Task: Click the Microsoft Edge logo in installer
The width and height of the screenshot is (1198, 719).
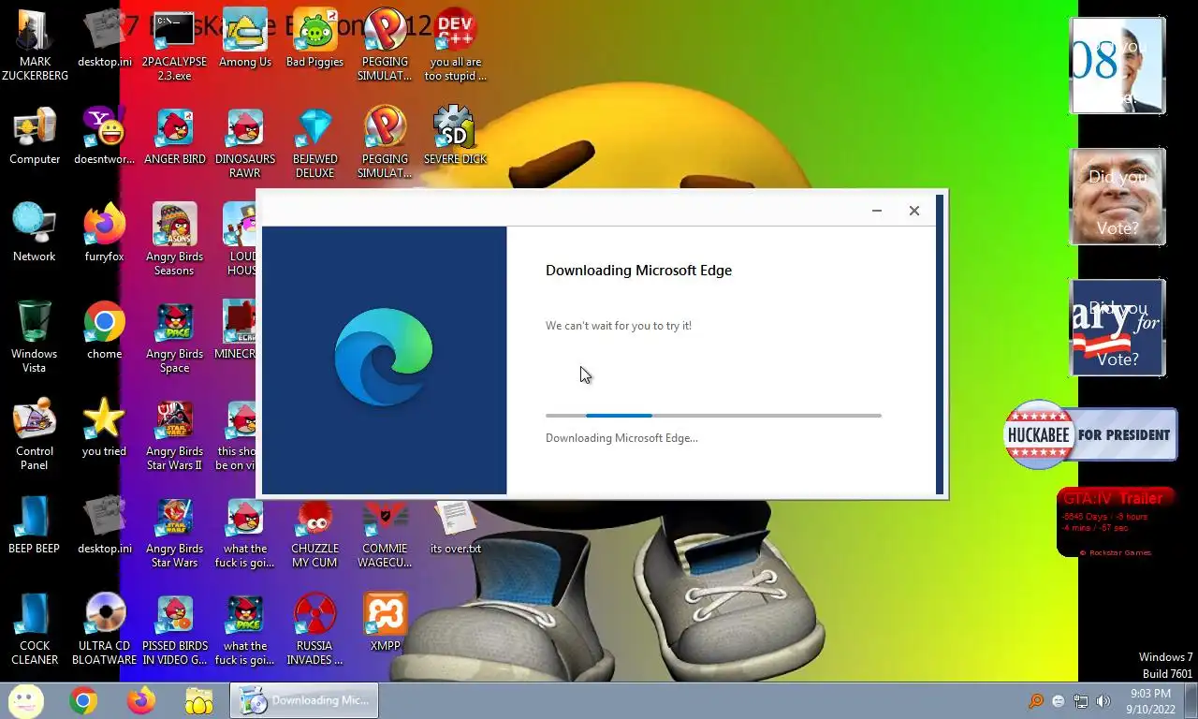Action: point(384,357)
